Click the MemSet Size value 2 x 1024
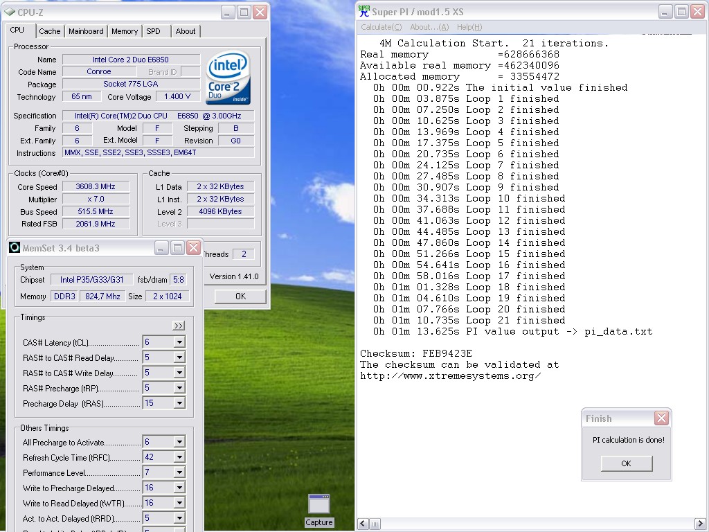Viewport: 709px width, 532px height. point(168,296)
